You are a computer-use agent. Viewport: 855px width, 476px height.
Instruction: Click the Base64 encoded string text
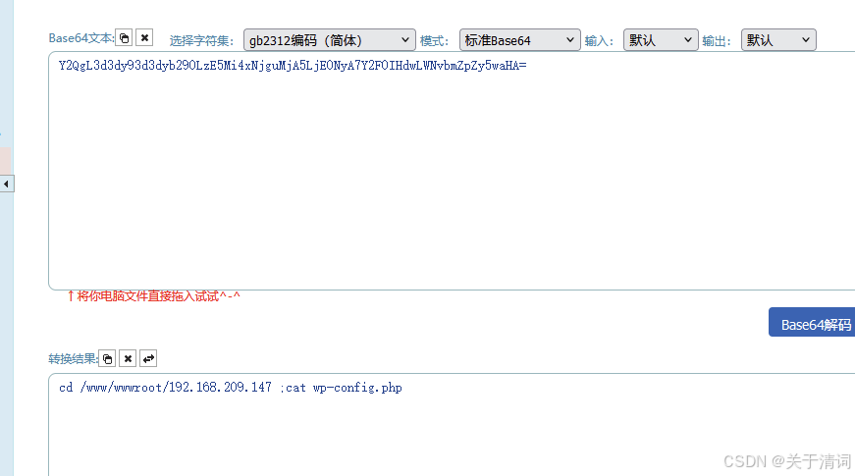[x=293, y=66]
